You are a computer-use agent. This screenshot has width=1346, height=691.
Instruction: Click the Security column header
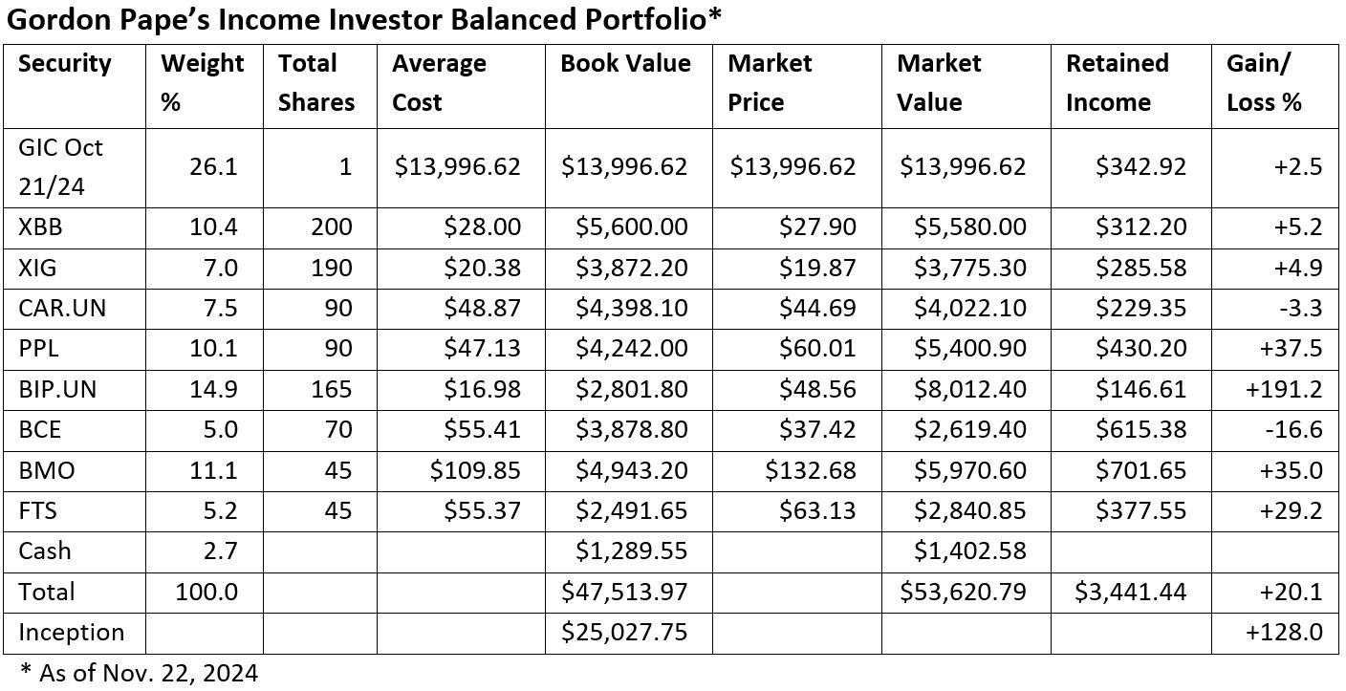pos(65,64)
